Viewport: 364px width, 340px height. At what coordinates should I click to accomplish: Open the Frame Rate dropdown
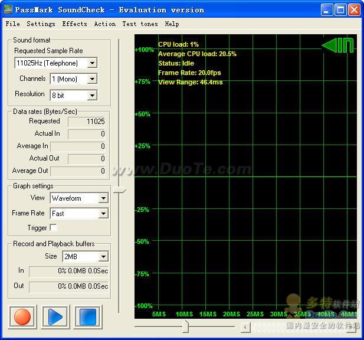pos(103,214)
